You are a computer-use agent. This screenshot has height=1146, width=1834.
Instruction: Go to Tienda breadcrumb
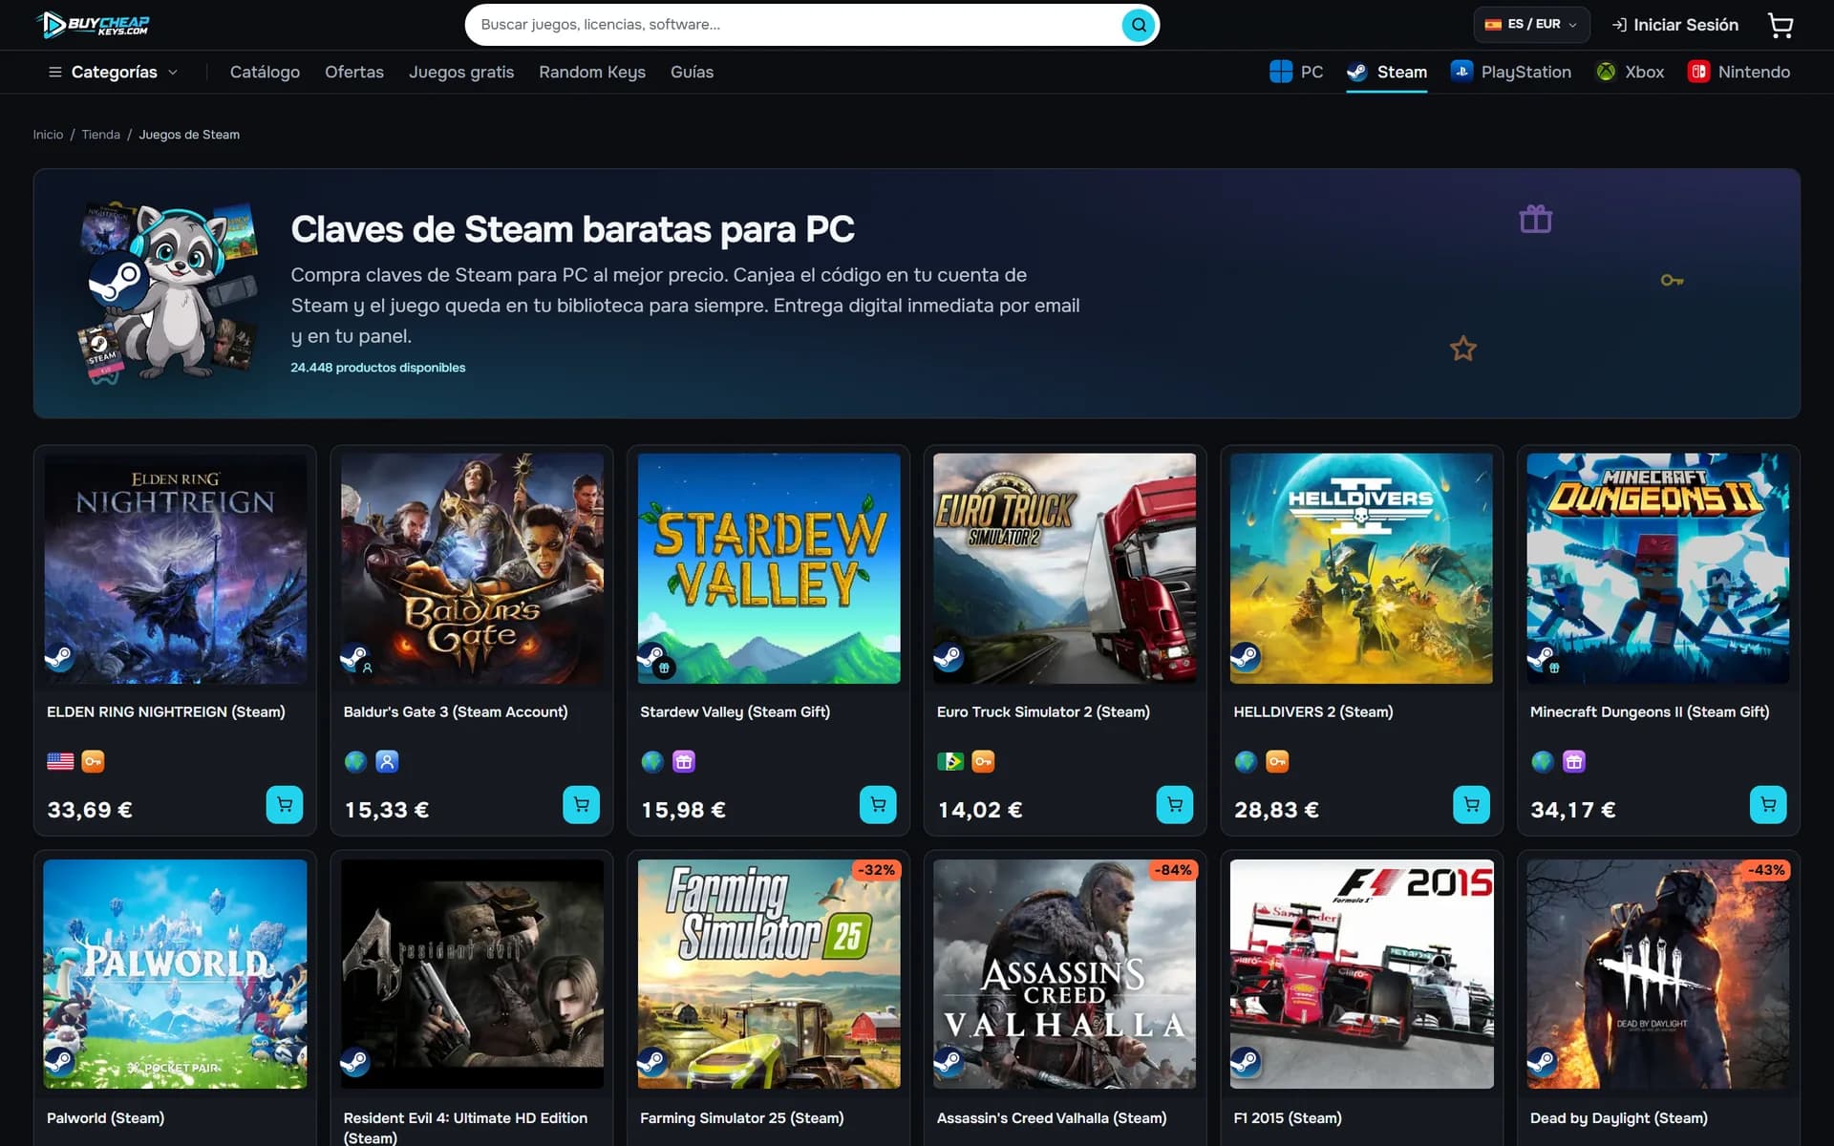[100, 135]
